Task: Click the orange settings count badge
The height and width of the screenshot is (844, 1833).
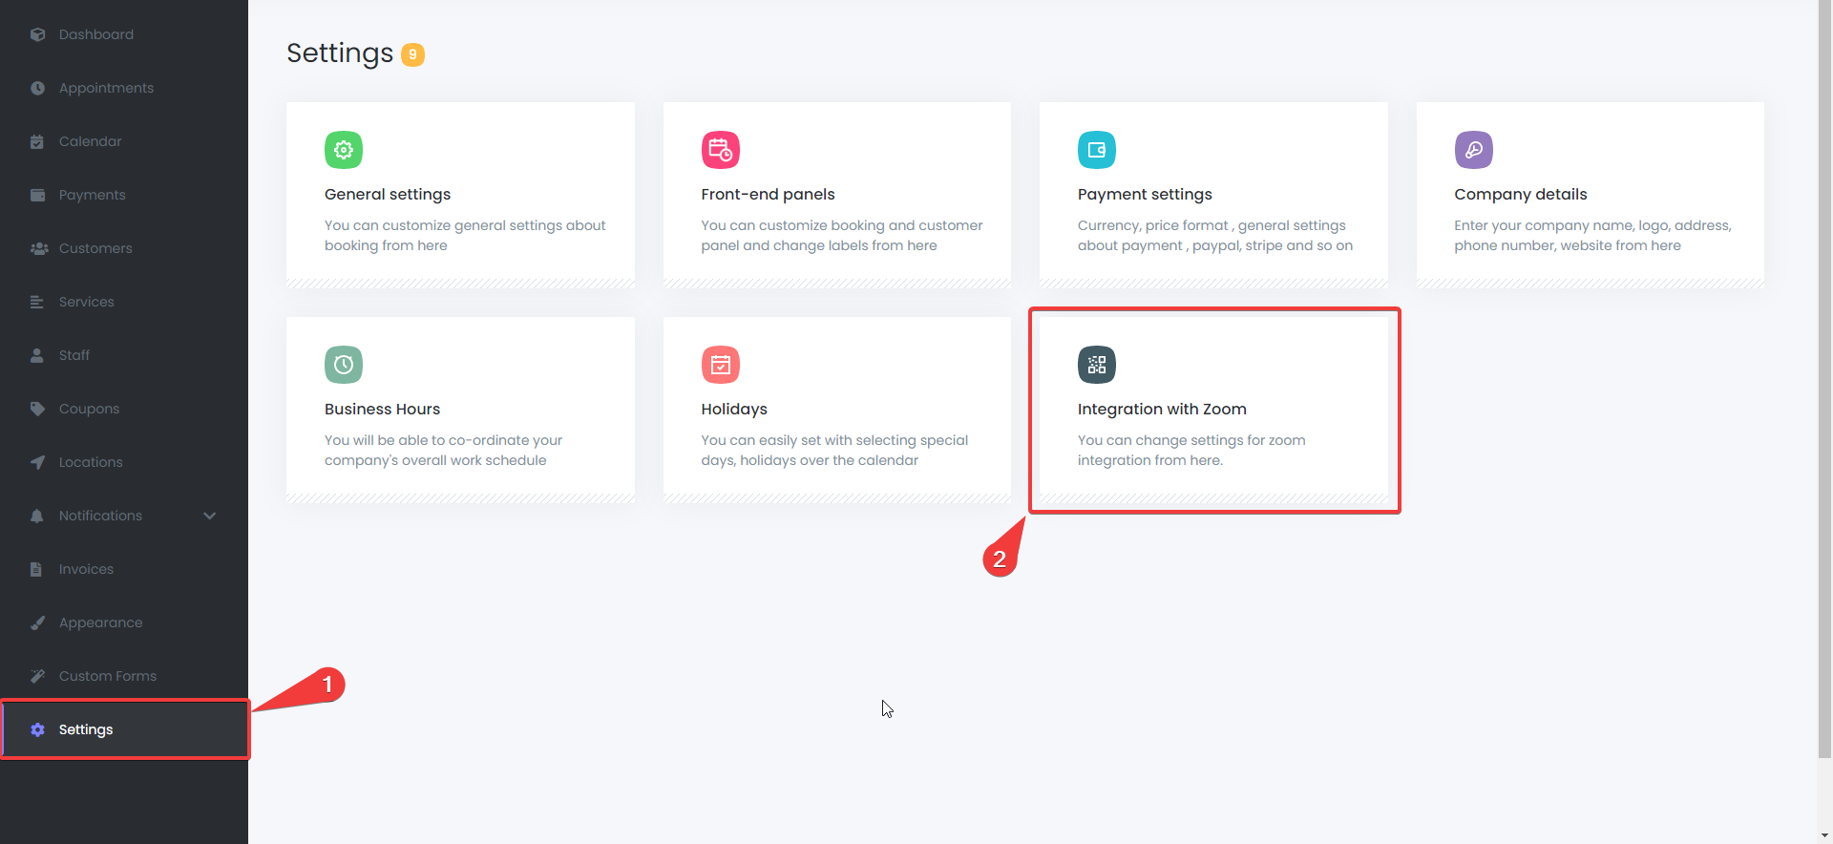Action: [412, 54]
